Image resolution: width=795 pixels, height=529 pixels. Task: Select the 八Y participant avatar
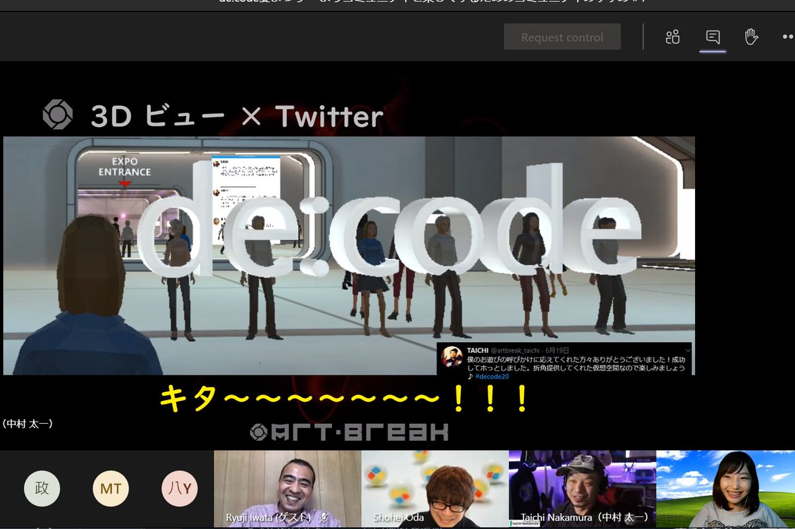coord(179,488)
